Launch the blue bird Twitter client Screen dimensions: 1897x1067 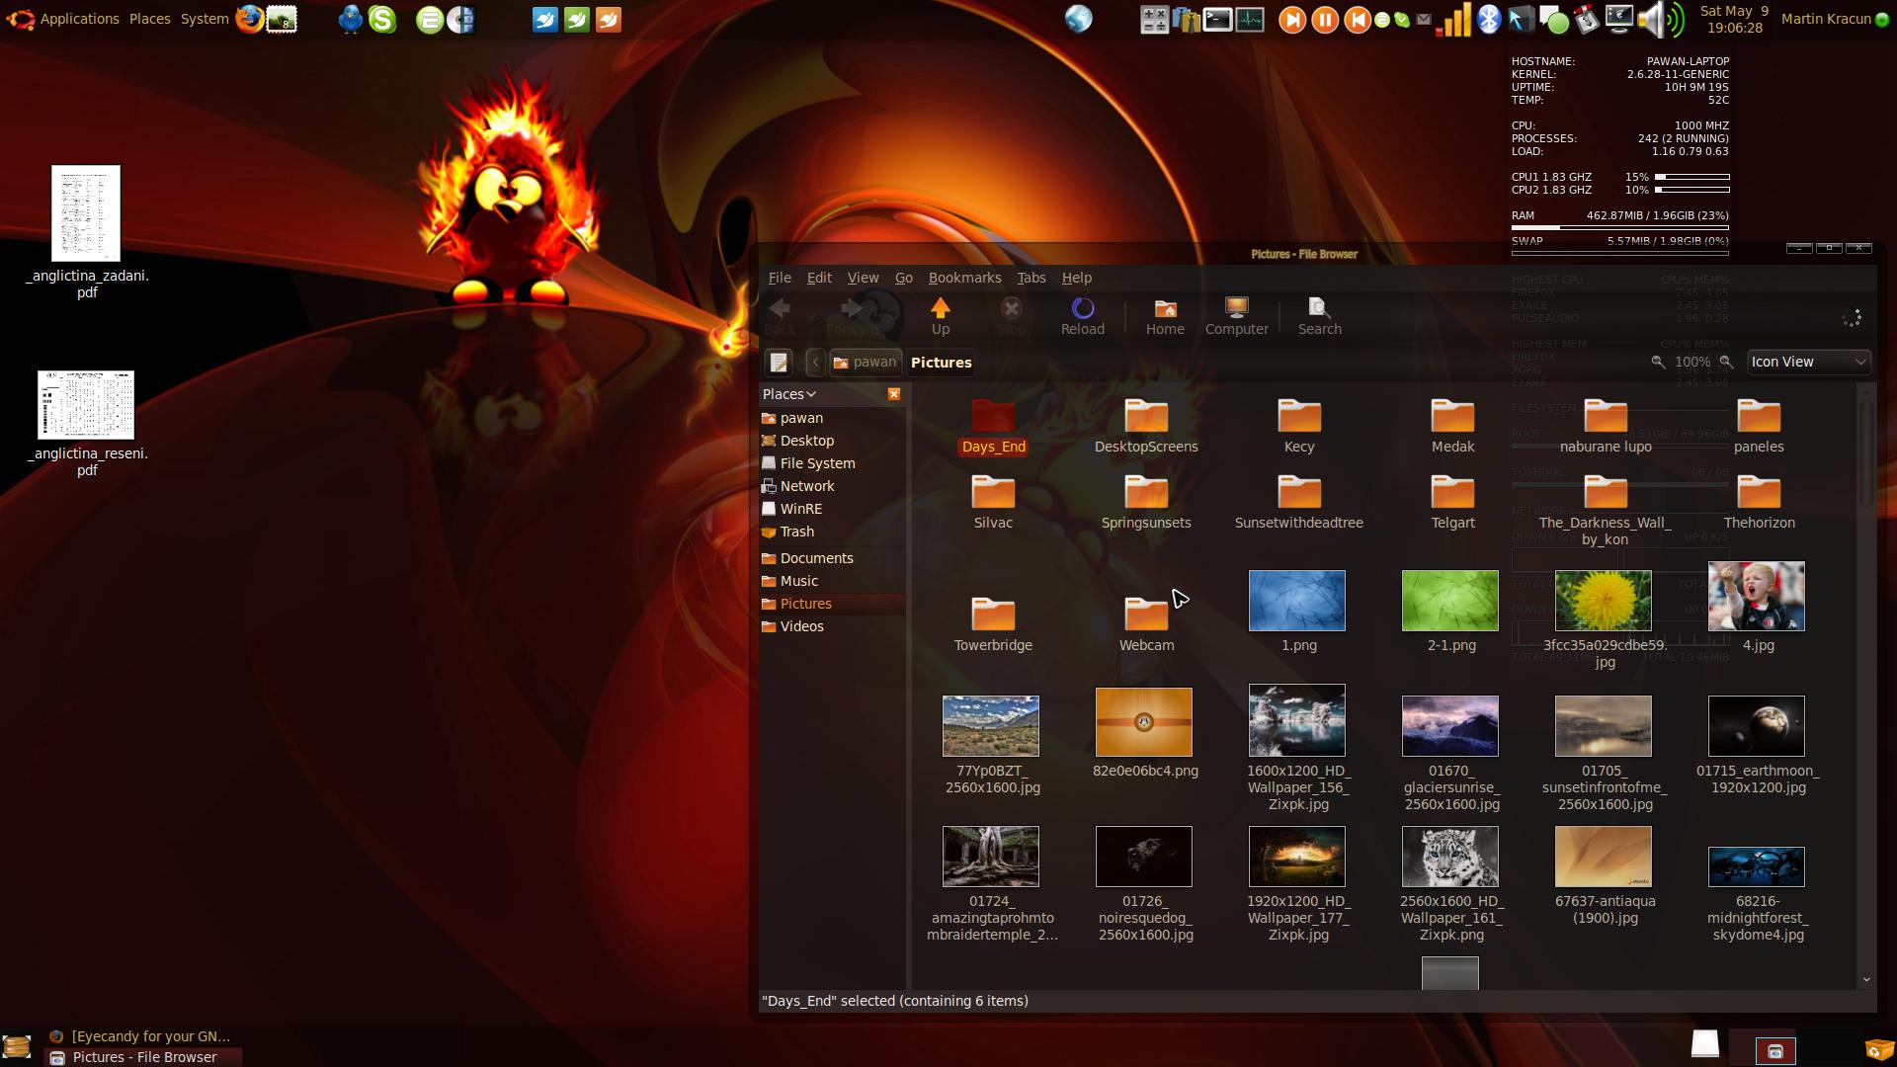tap(350, 19)
